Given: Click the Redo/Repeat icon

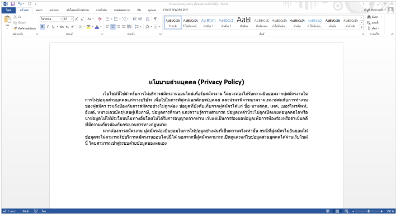Looking at the screenshot, I should coord(30,4).
